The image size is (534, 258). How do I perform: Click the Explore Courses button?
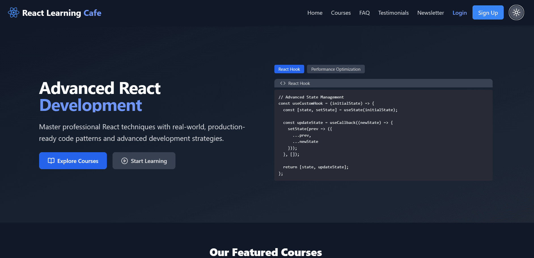pos(73,161)
